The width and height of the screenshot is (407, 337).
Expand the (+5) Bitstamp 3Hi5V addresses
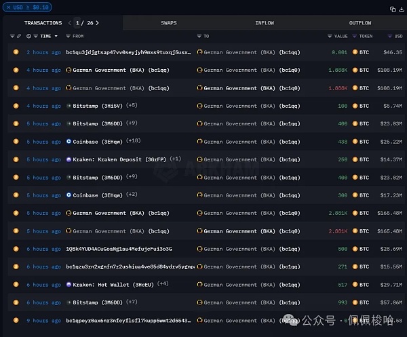click(132, 106)
